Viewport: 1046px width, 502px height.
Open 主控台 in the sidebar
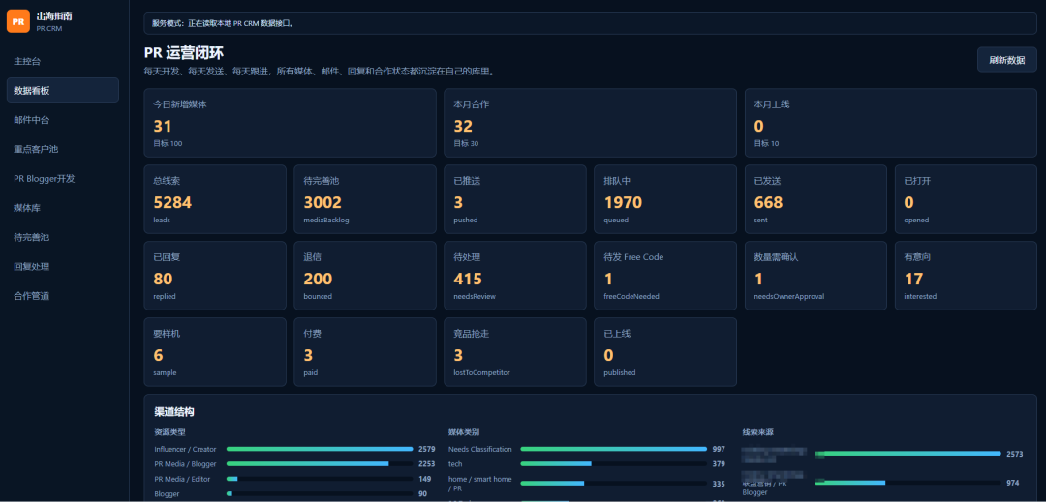(x=63, y=61)
